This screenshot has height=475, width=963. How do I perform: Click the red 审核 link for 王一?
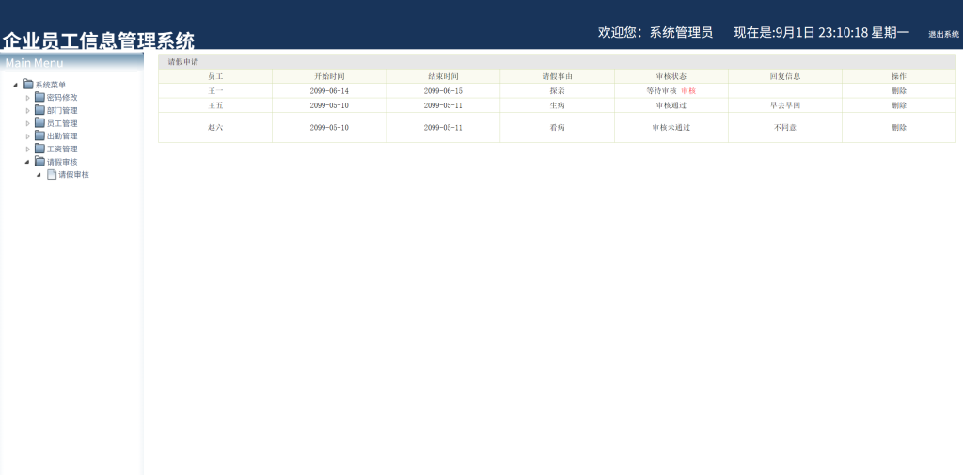[688, 91]
